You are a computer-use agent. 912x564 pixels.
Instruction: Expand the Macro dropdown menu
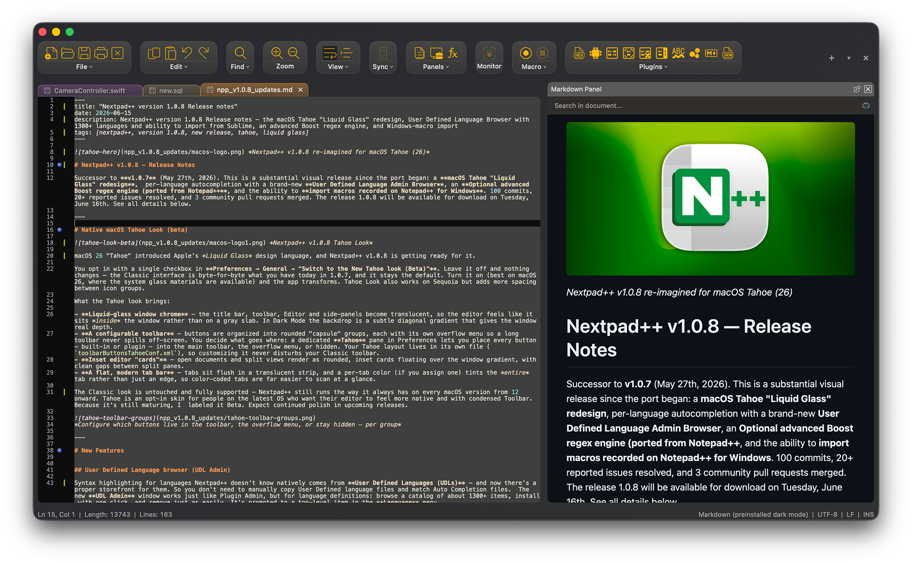(x=534, y=67)
